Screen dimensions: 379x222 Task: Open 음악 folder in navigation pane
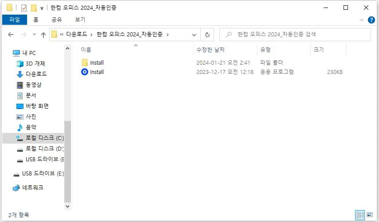pyautogui.click(x=31, y=127)
